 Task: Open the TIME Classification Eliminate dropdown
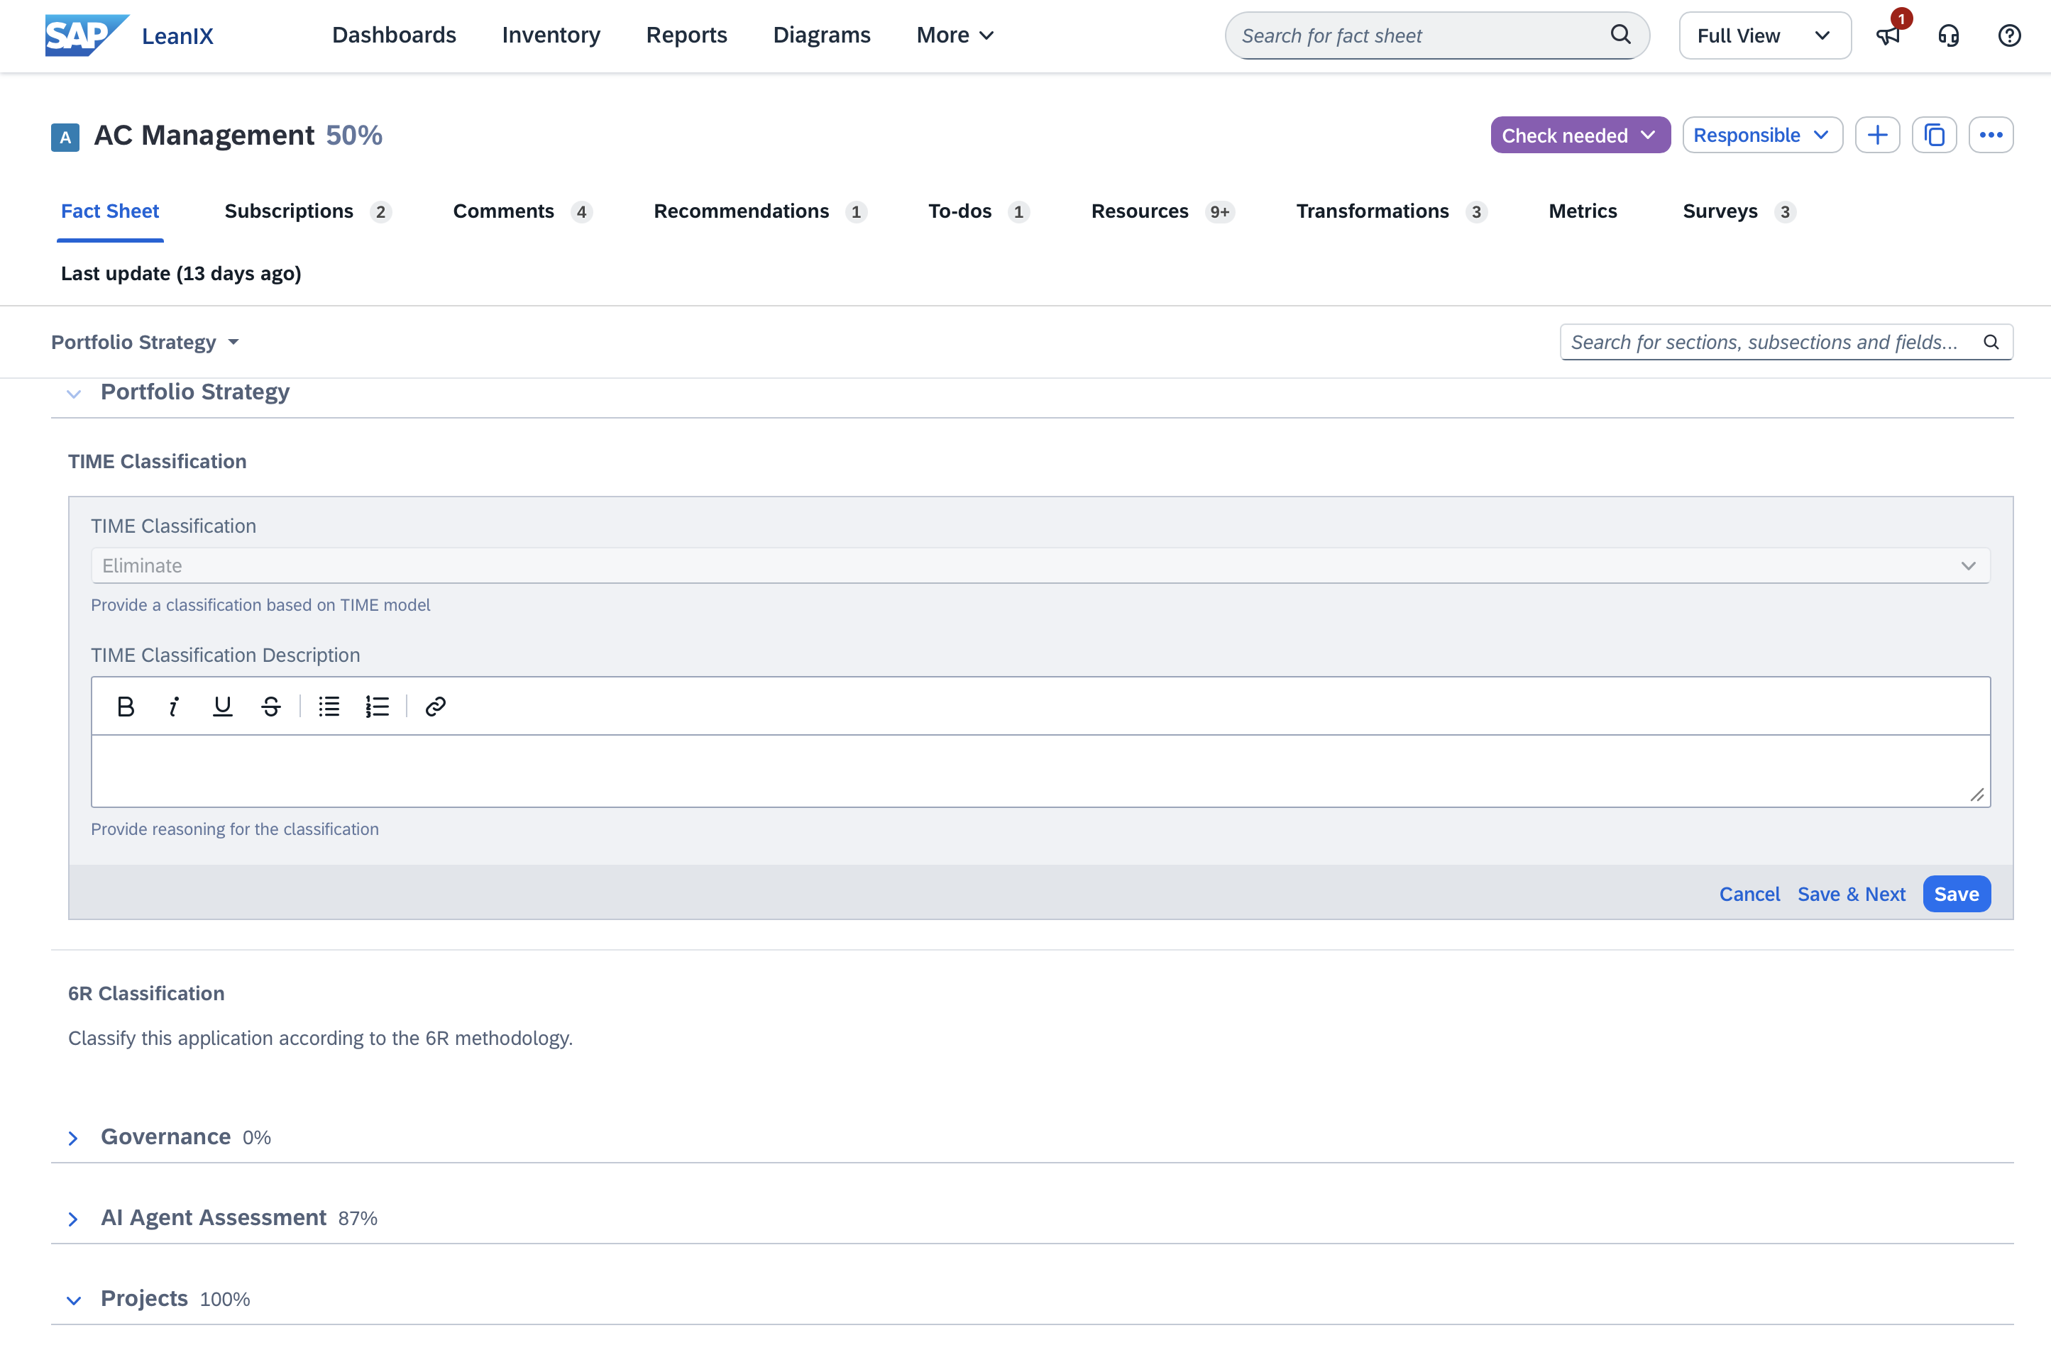(x=1040, y=565)
